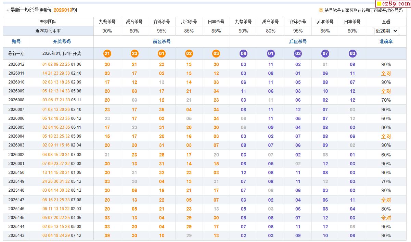Click the 开奖号码 column header

62,41
